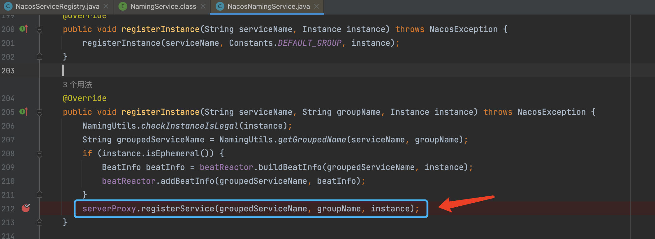The height and width of the screenshot is (239, 655).
Task: Click serverProxy on line 212
Action: [x=109, y=209]
